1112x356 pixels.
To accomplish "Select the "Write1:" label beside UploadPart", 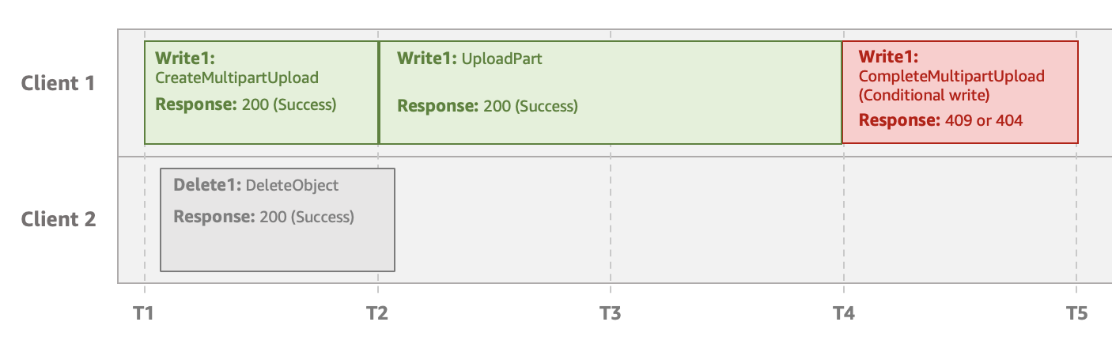I will click(x=426, y=59).
